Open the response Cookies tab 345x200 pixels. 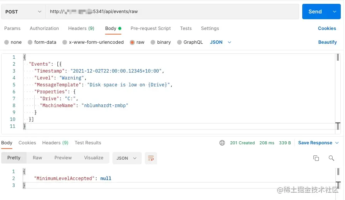point(27,143)
